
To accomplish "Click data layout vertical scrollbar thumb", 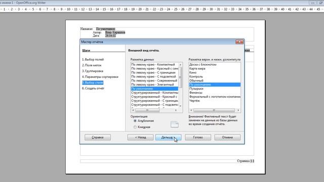I will (180, 77).
